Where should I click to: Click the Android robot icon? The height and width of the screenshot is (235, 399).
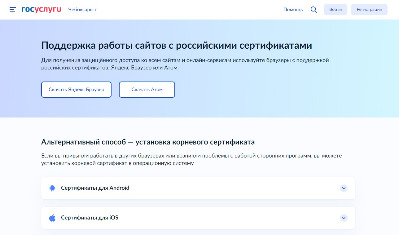(52, 188)
